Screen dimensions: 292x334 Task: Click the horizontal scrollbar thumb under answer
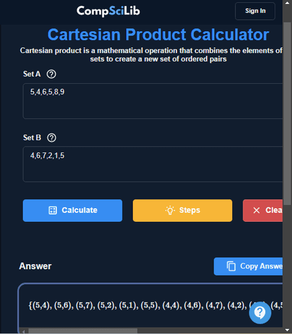83,331
